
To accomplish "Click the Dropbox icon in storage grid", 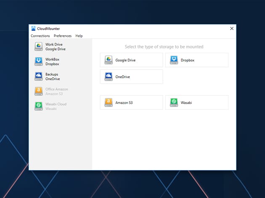I will tap(174, 60).
